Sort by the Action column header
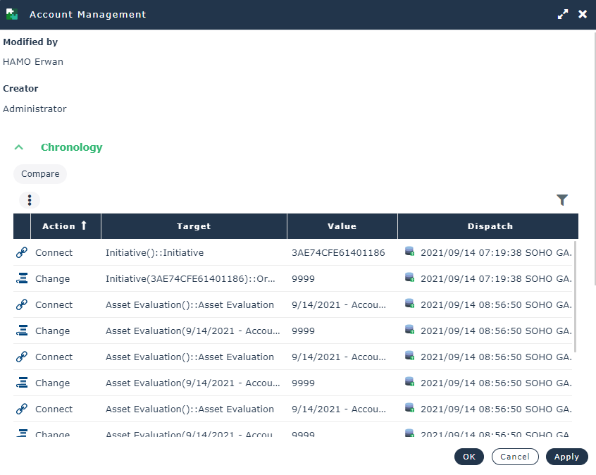The image size is (596, 475). click(x=65, y=226)
